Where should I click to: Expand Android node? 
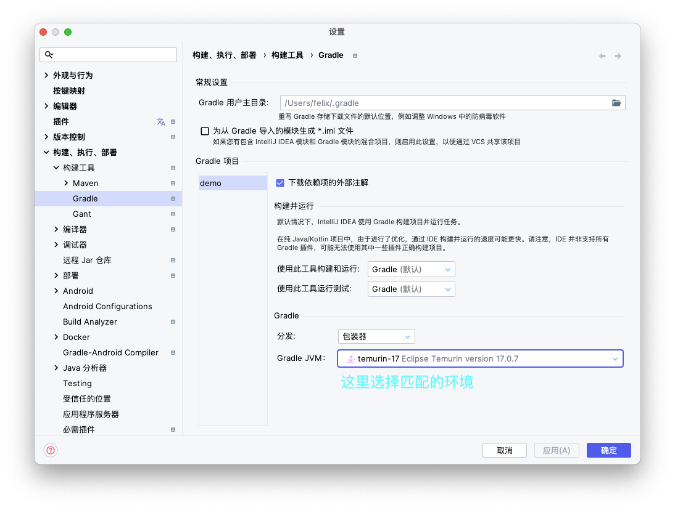(x=56, y=291)
